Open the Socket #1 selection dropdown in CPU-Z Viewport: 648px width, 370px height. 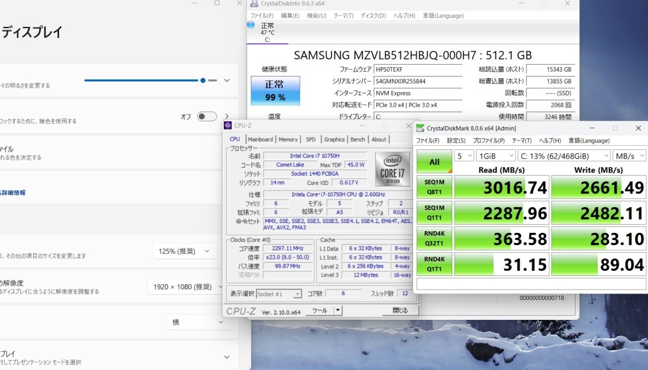[279, 294]
